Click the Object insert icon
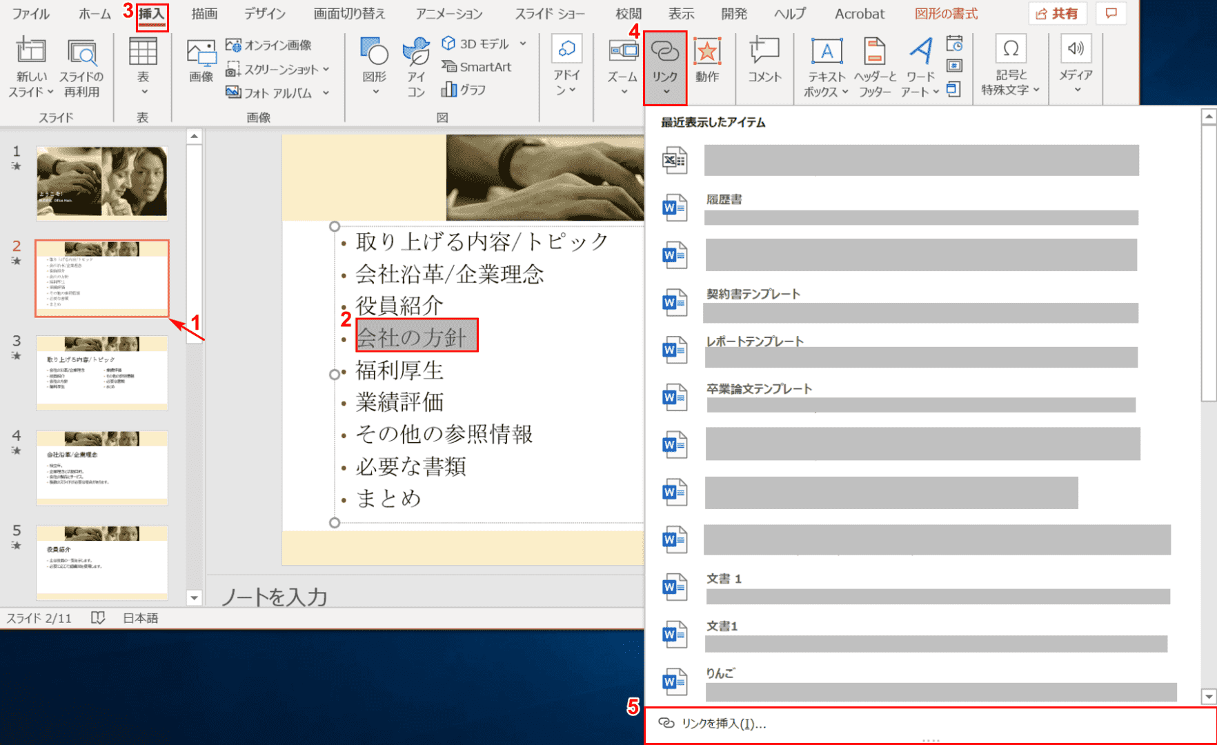The width and height of the screenshot is (1217, 745). pos(954,89)
